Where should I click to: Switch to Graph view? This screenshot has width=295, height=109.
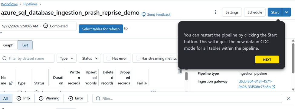point(8,45)
